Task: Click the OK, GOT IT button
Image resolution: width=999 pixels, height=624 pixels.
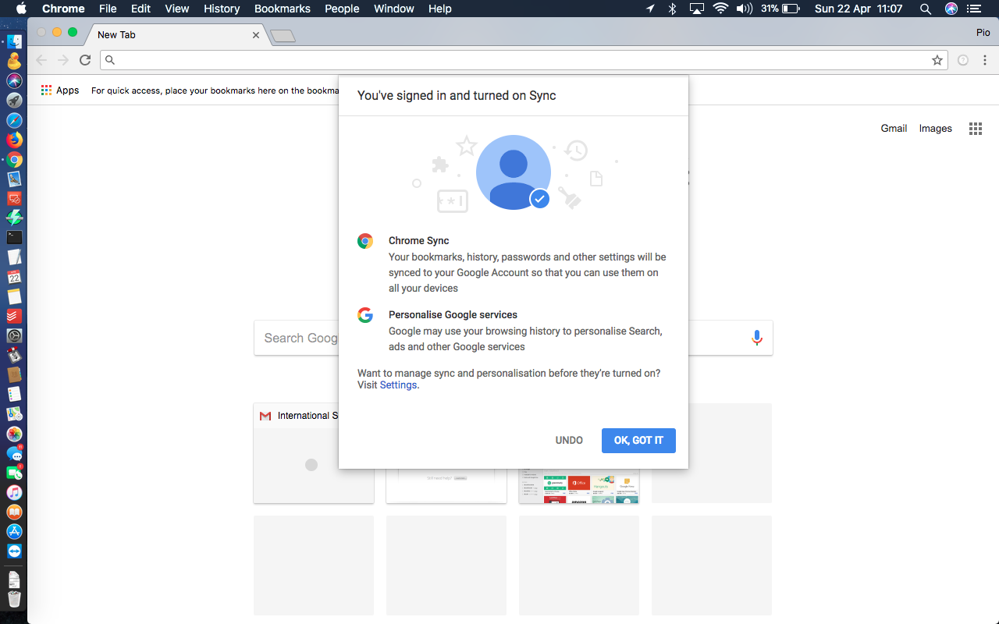Action: [638, 441]
